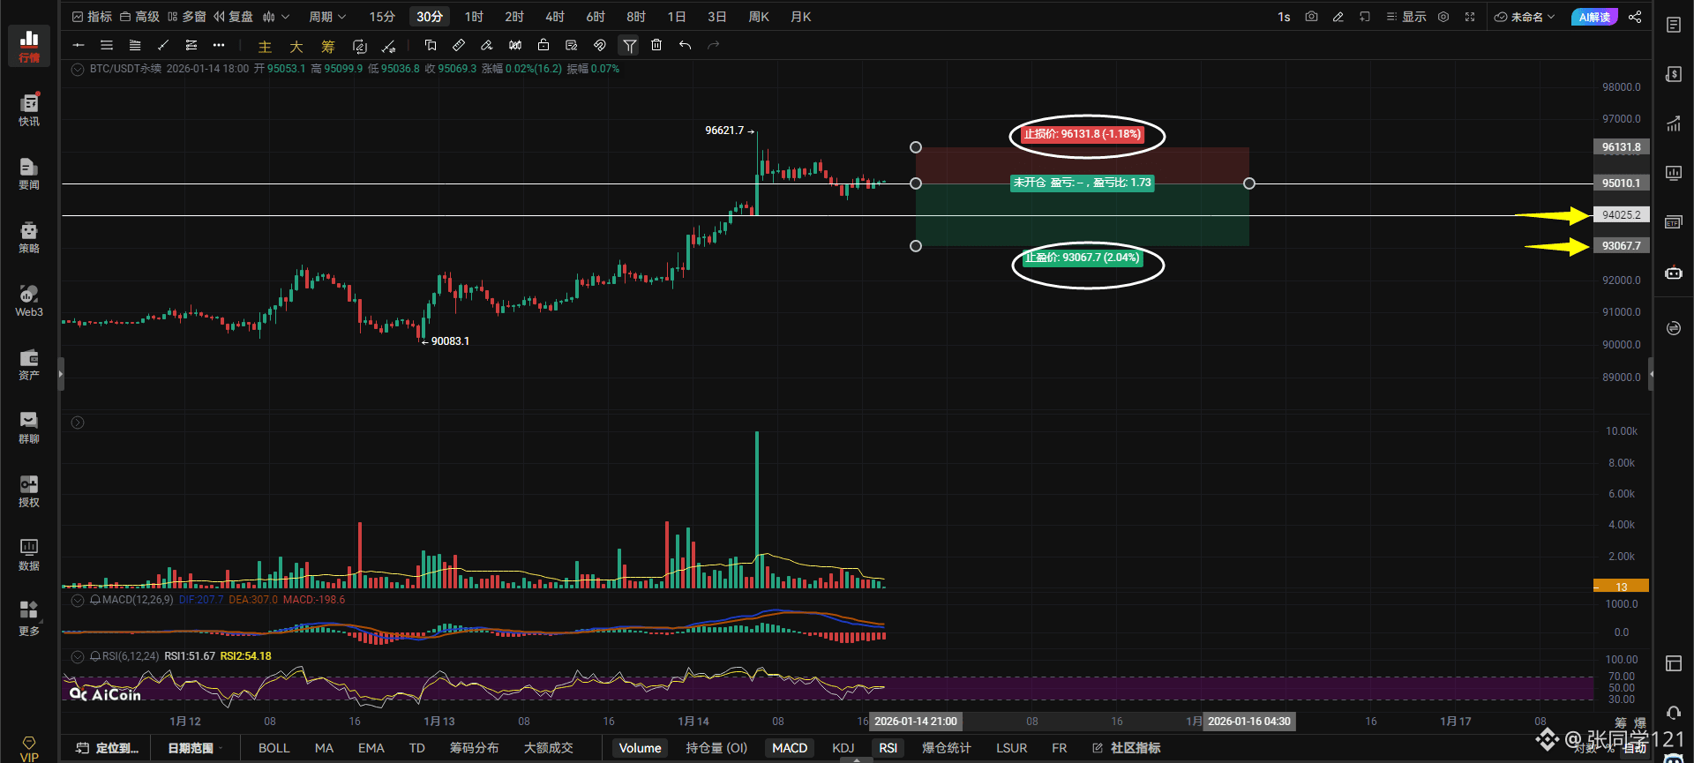Toggle the MACD indicator
The image size is (1694, 763).
coord(790,748)
